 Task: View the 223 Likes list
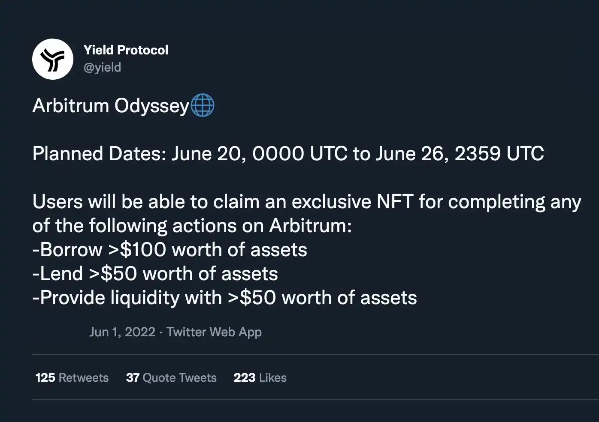tap(260, 377)
